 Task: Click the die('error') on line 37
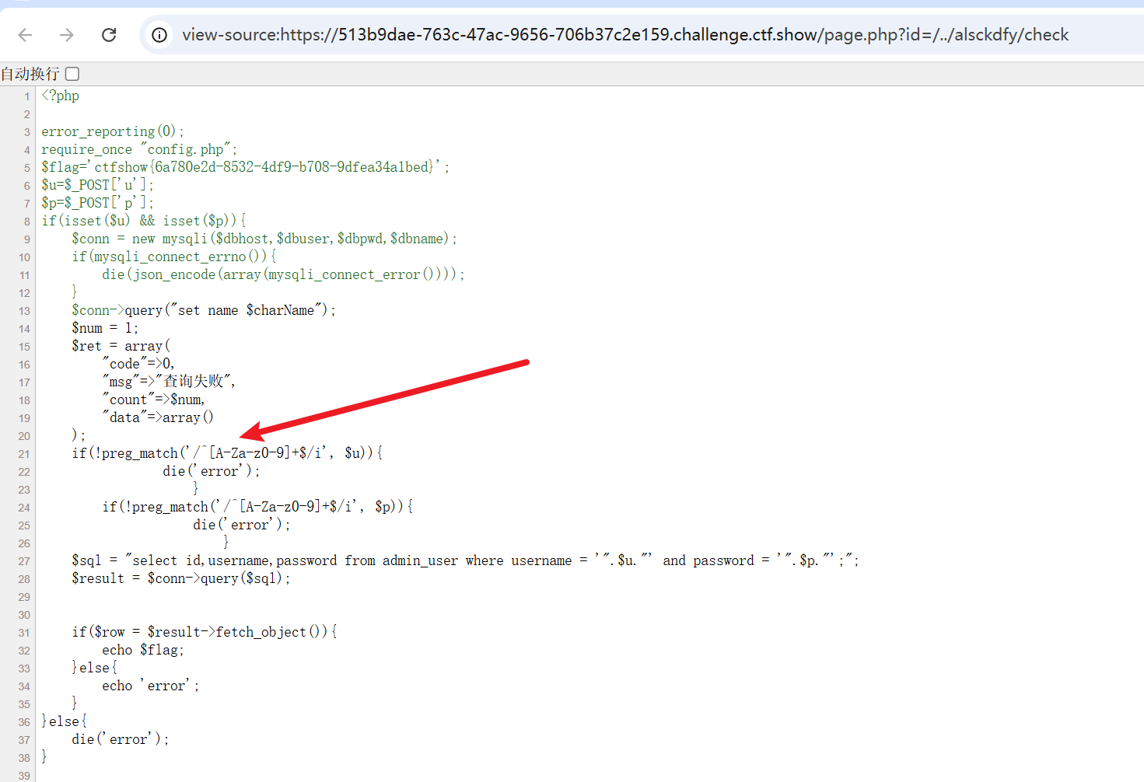point(121,739)
